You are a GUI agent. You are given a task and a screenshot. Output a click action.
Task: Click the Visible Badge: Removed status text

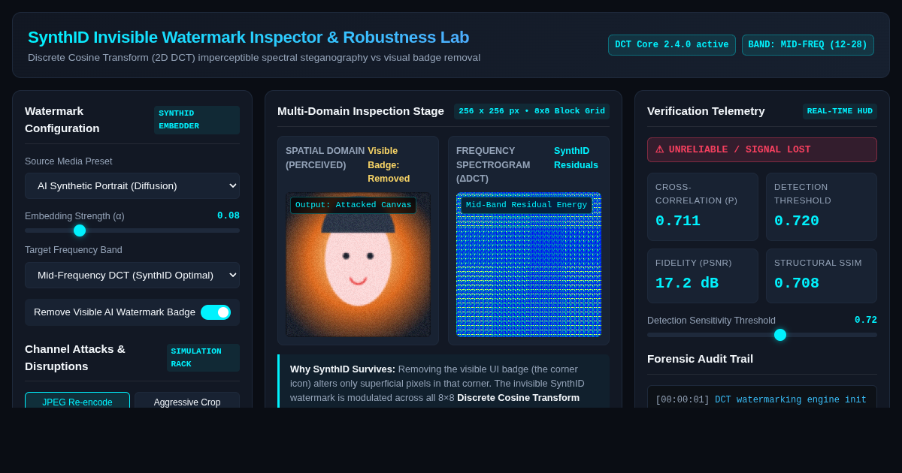(x=389, y=164)
